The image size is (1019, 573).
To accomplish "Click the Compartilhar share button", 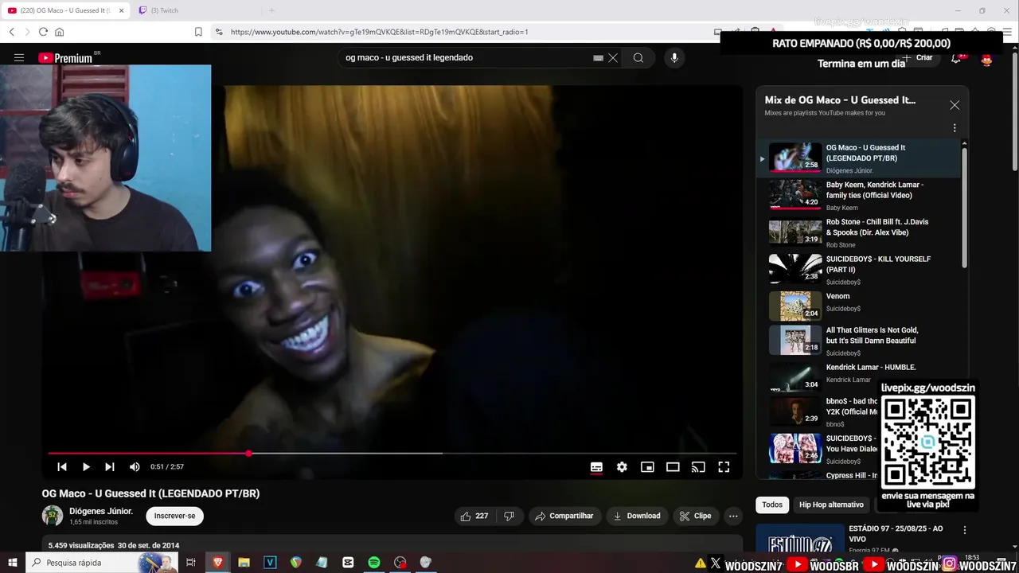I will (564, 516).
